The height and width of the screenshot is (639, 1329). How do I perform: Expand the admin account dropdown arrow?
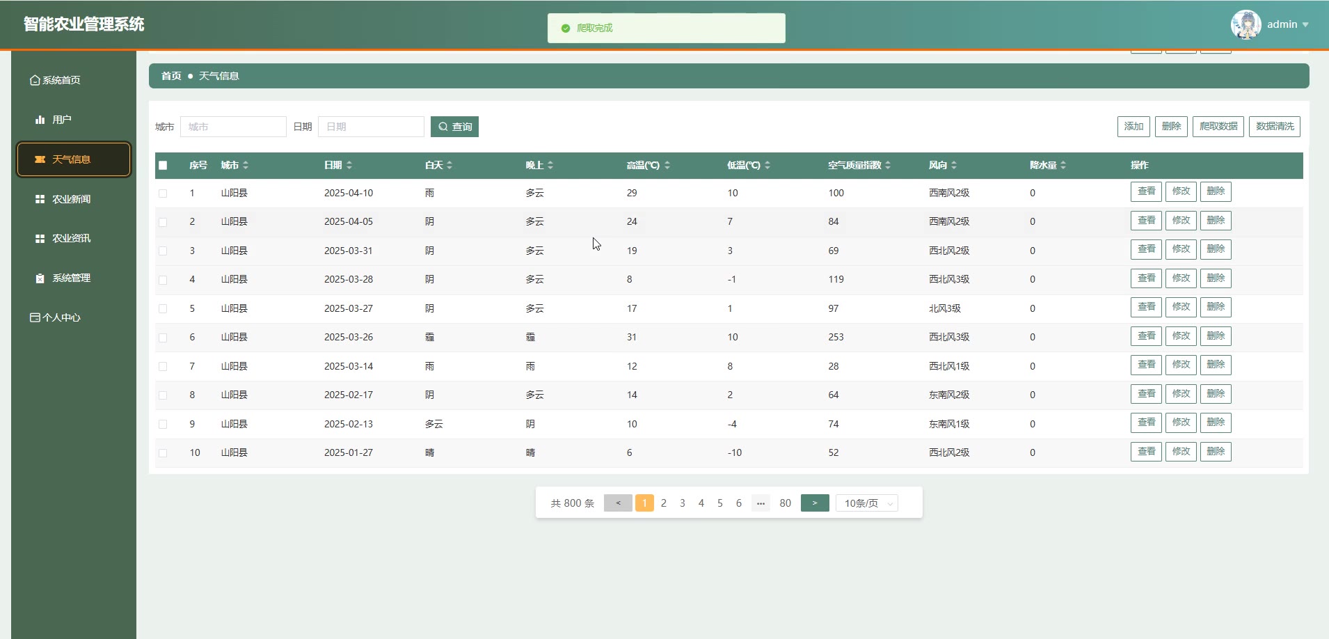(x=1305, y=24)
